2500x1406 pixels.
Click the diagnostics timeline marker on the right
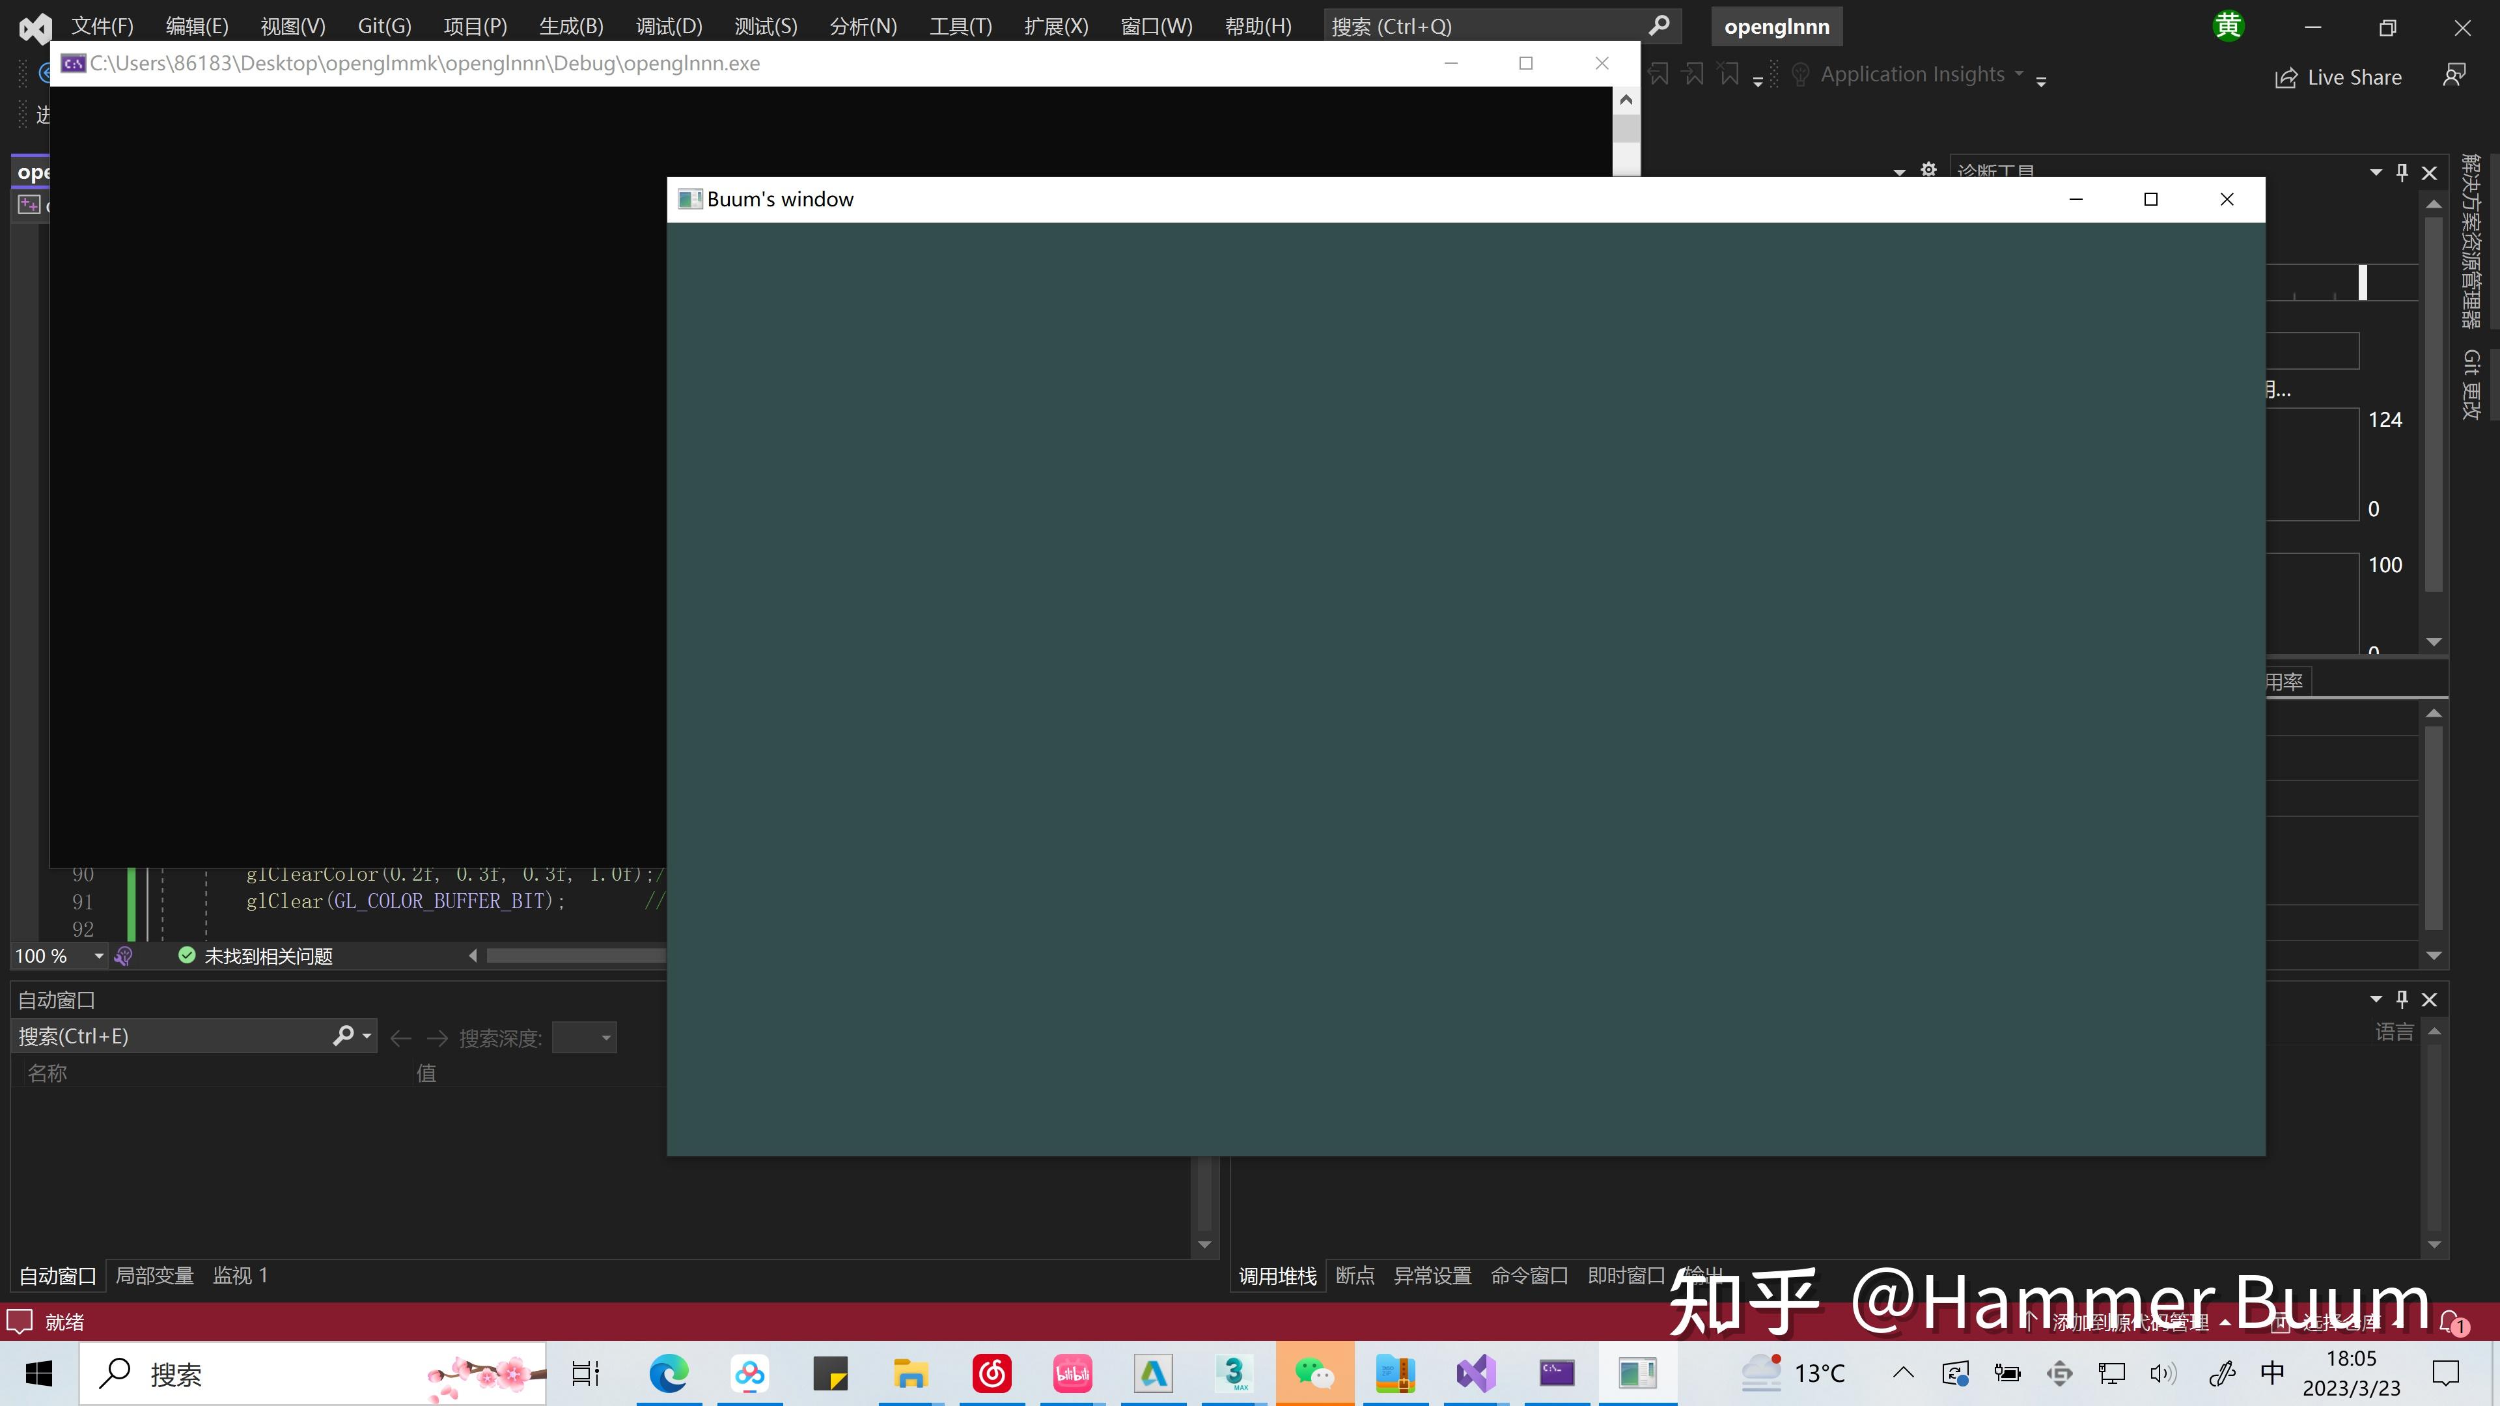tap(2362, 281)
